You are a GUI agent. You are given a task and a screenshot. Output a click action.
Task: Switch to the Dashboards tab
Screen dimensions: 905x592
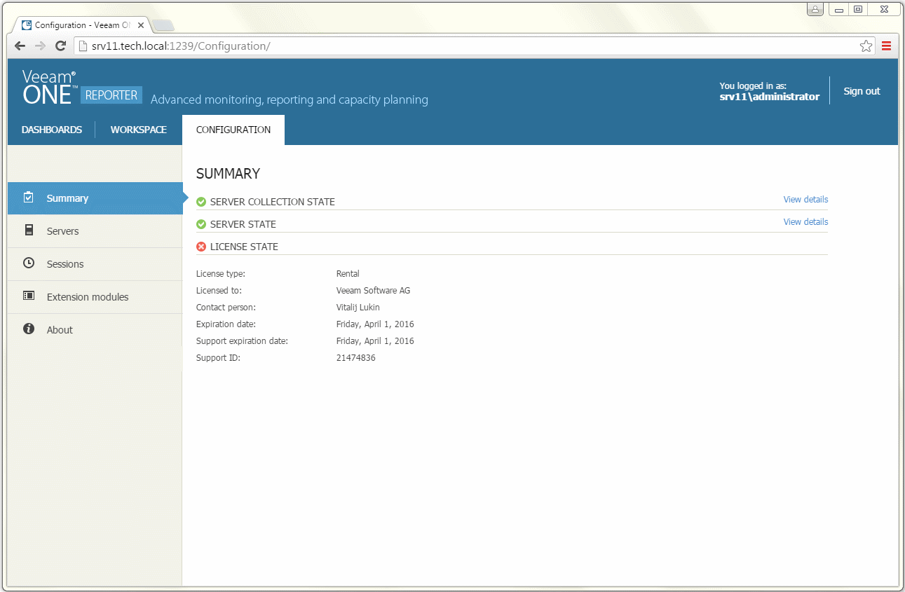click(x=52, y=130)
